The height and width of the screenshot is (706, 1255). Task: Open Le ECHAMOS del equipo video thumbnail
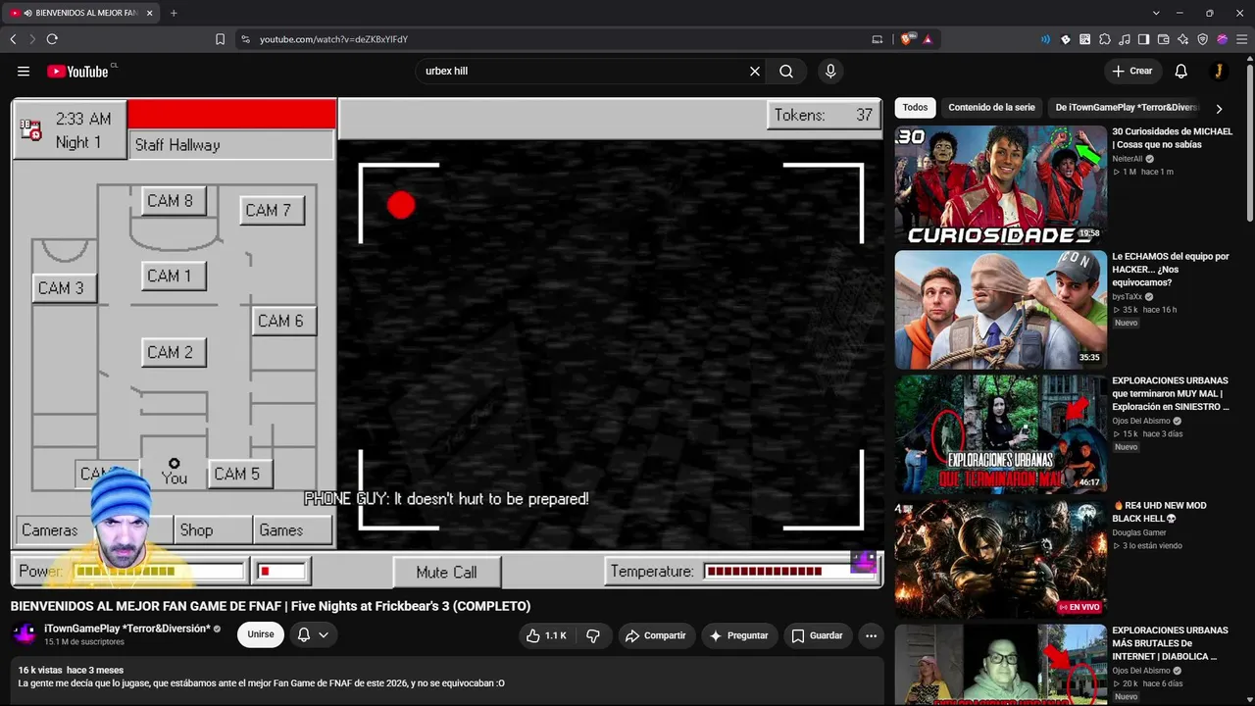coord(1000,310)
